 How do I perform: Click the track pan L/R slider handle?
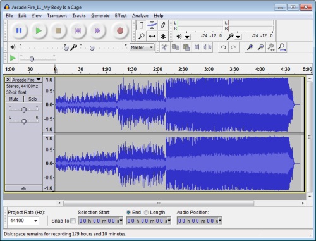[x=24, y=121]
